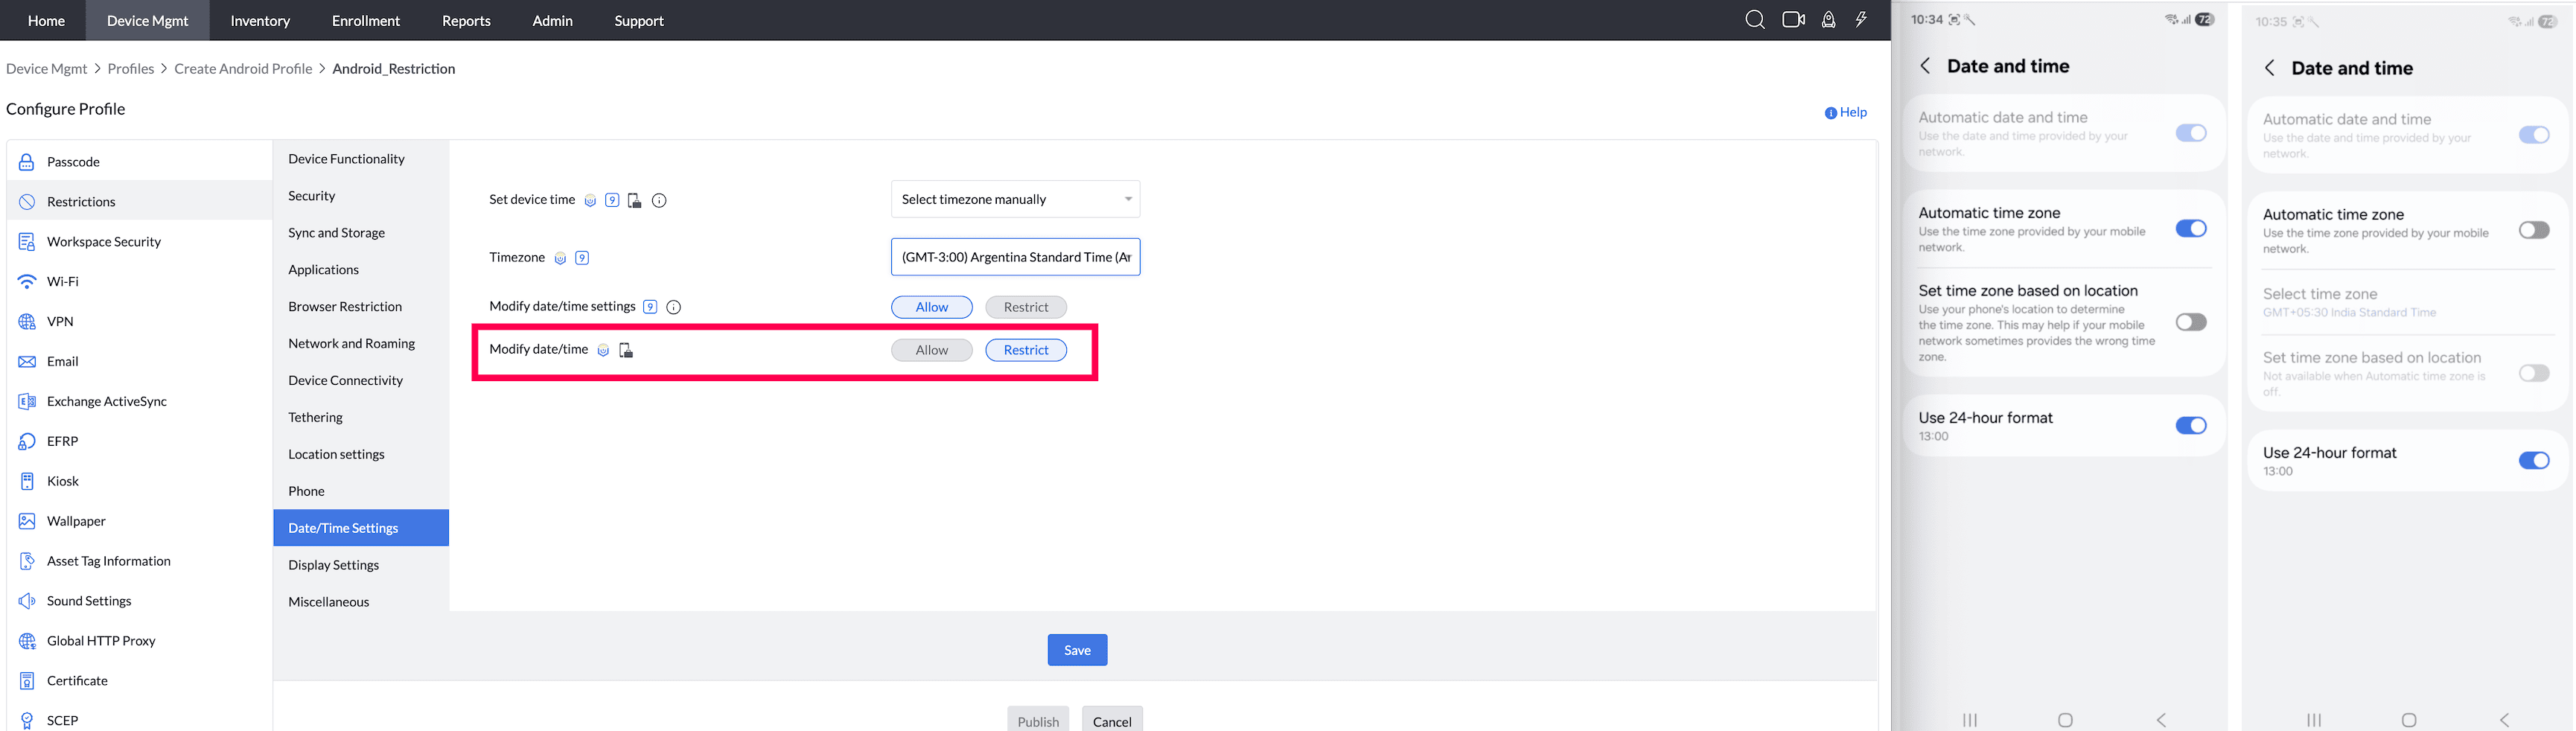Enable Set time zone based on location toggle
Image resolution: width=2576 pixels, height=731 pixels.
point(2191,322)
